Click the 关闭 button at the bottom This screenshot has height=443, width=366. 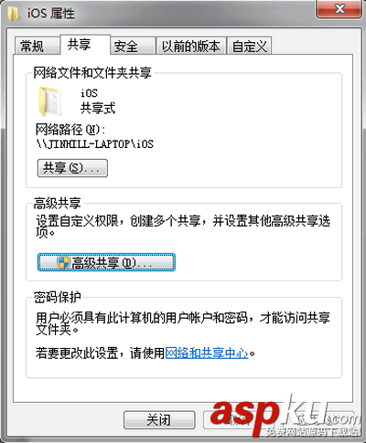pos(159,420)
